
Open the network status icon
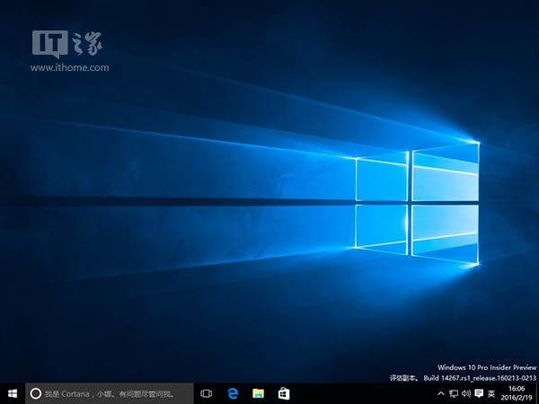452,393
